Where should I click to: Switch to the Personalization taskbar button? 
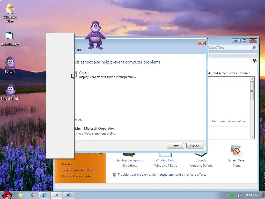click(57, 195)
